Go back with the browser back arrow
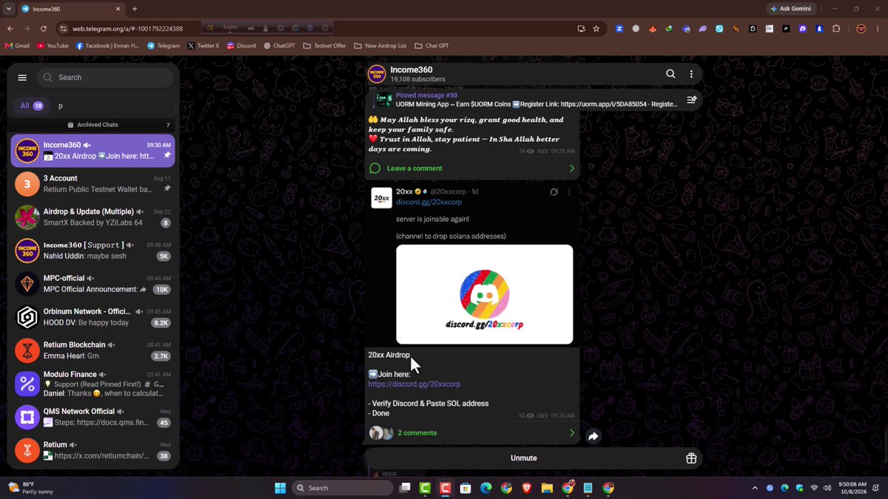This screenshot has height=499, width=888. coord(10,29)
